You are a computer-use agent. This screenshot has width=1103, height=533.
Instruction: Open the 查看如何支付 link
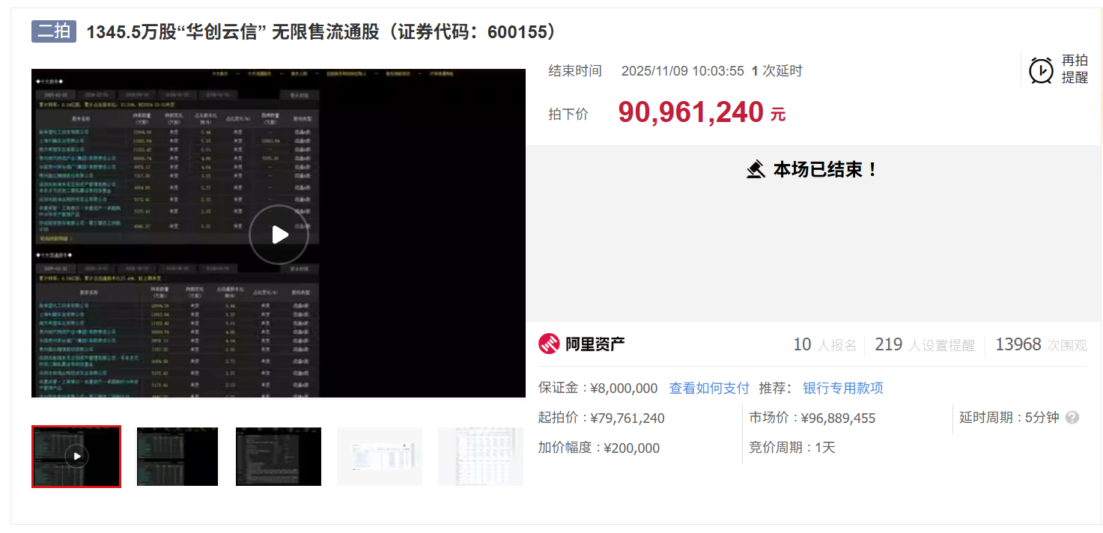click(x=709, y=389)
